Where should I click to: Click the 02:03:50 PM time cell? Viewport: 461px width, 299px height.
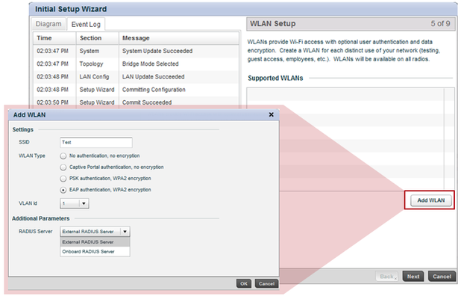coord(54,102)
